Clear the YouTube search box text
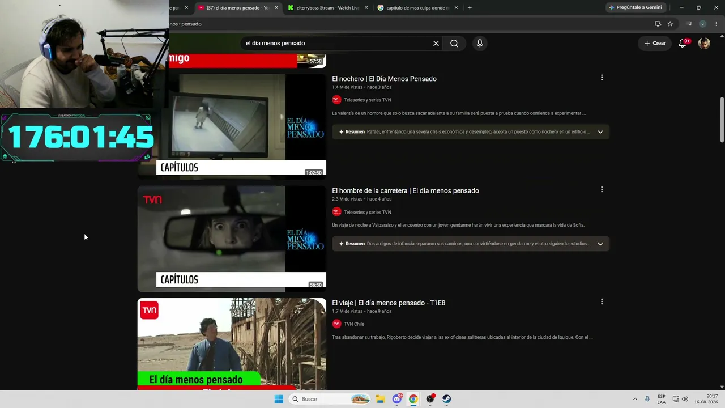The width and height of the screenshot is (725, 408). tap(436, 43)
